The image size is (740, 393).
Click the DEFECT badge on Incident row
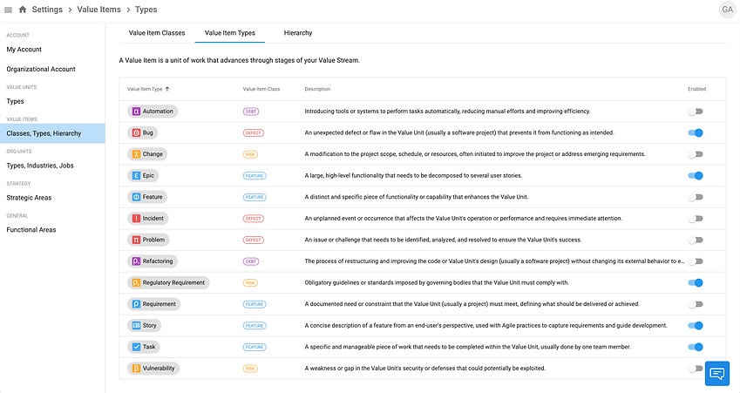click(254, 219)
